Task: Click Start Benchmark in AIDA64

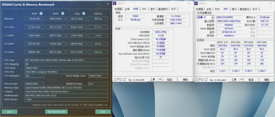Action: (56, 112)
